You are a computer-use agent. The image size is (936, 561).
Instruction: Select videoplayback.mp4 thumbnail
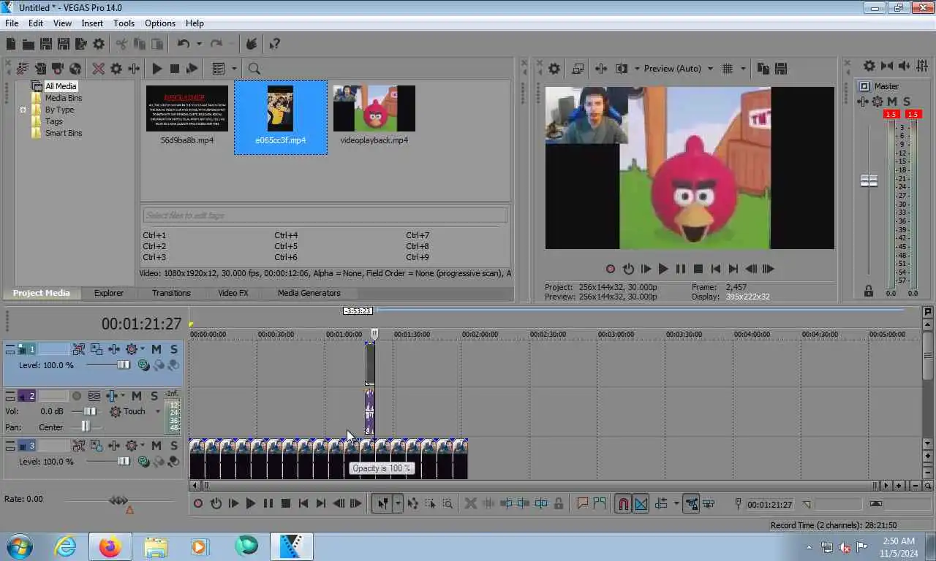click(374, 109)
